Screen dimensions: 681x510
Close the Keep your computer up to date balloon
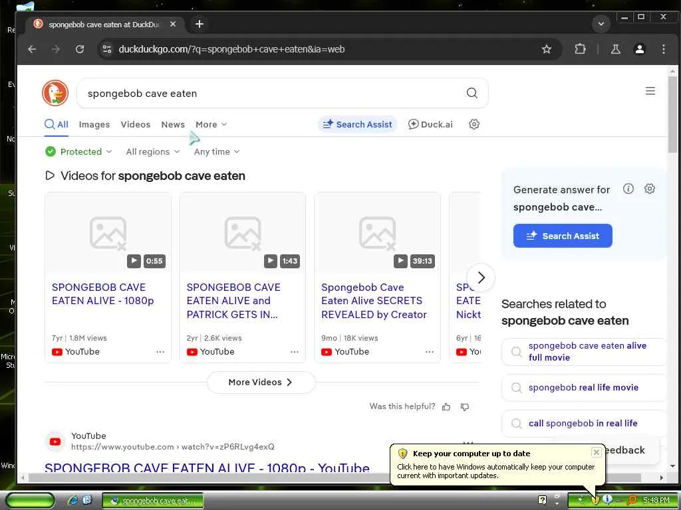597,452
